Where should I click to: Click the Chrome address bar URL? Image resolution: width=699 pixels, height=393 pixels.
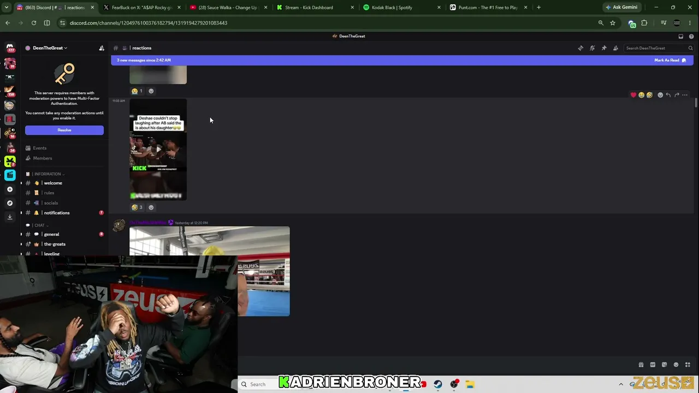(149, 23)
